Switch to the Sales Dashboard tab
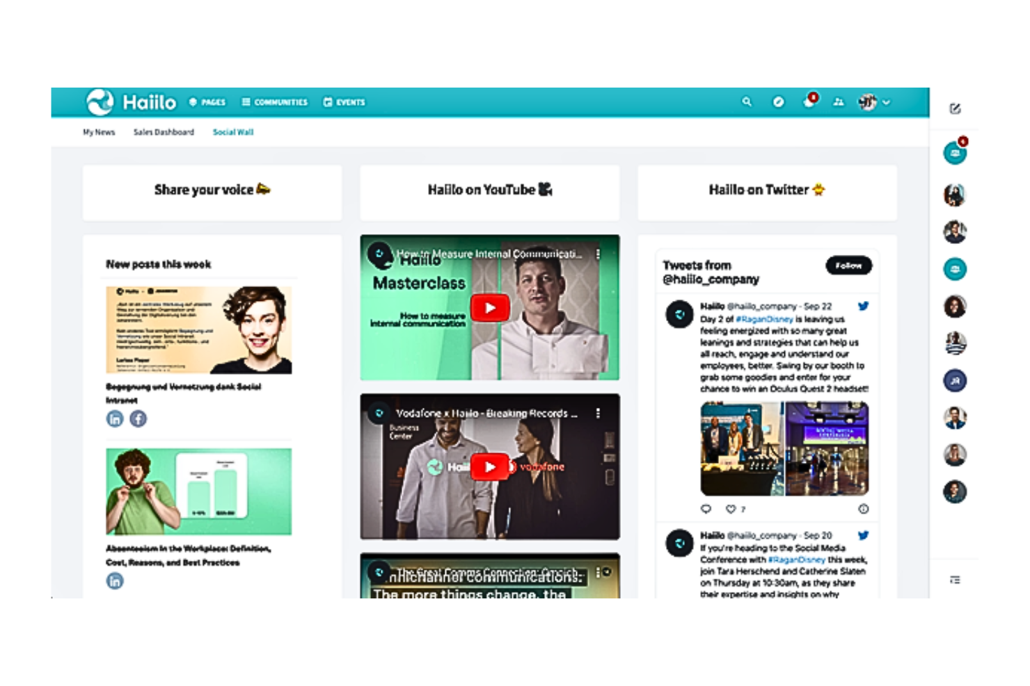The image size is (1030, 686). coord(164,132)
